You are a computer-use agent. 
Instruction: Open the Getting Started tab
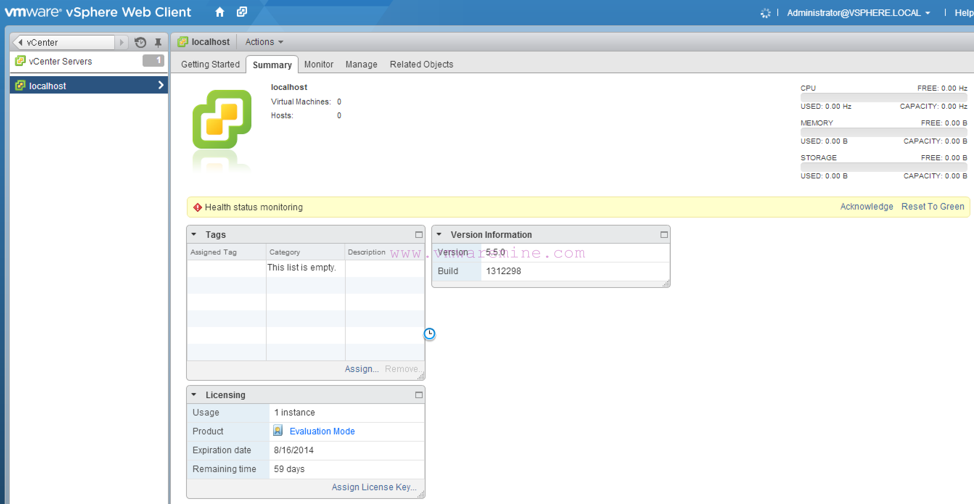tap(210, 64)
